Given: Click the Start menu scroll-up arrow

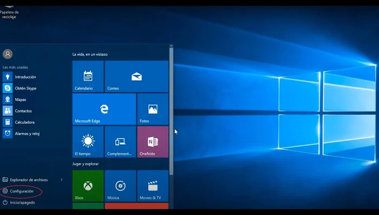Looking at the screenshot, I should tap(171, 45).
